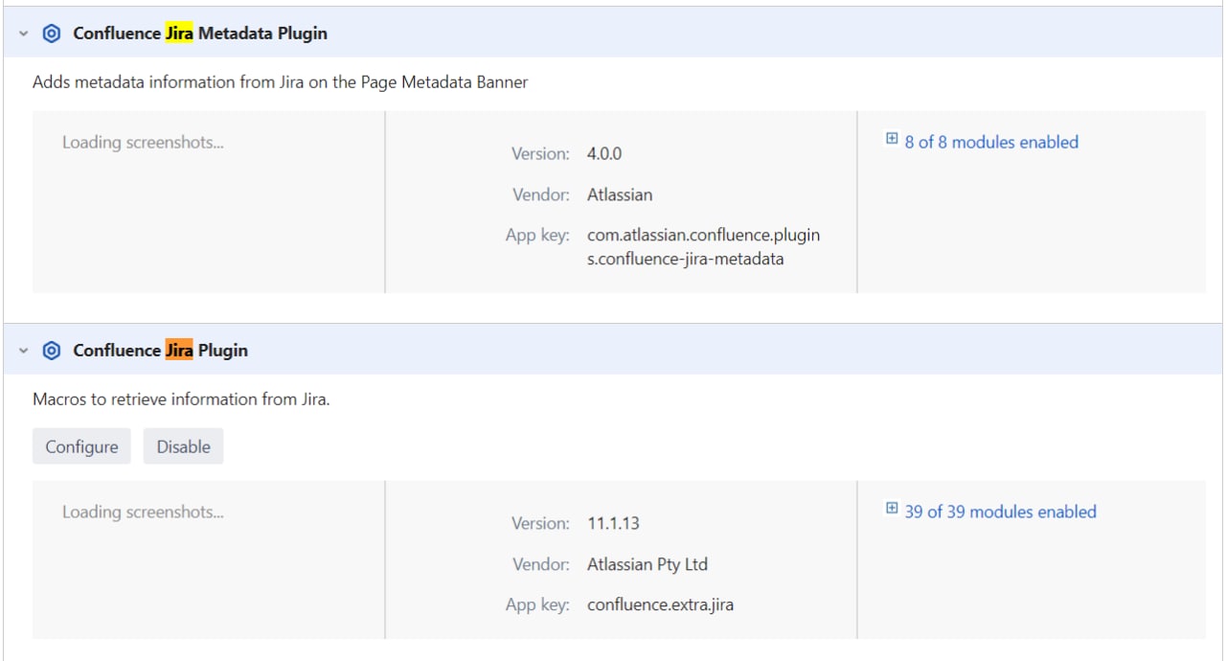
Task: Select the version number 4.0.0
Action: (x=604, y=153)
